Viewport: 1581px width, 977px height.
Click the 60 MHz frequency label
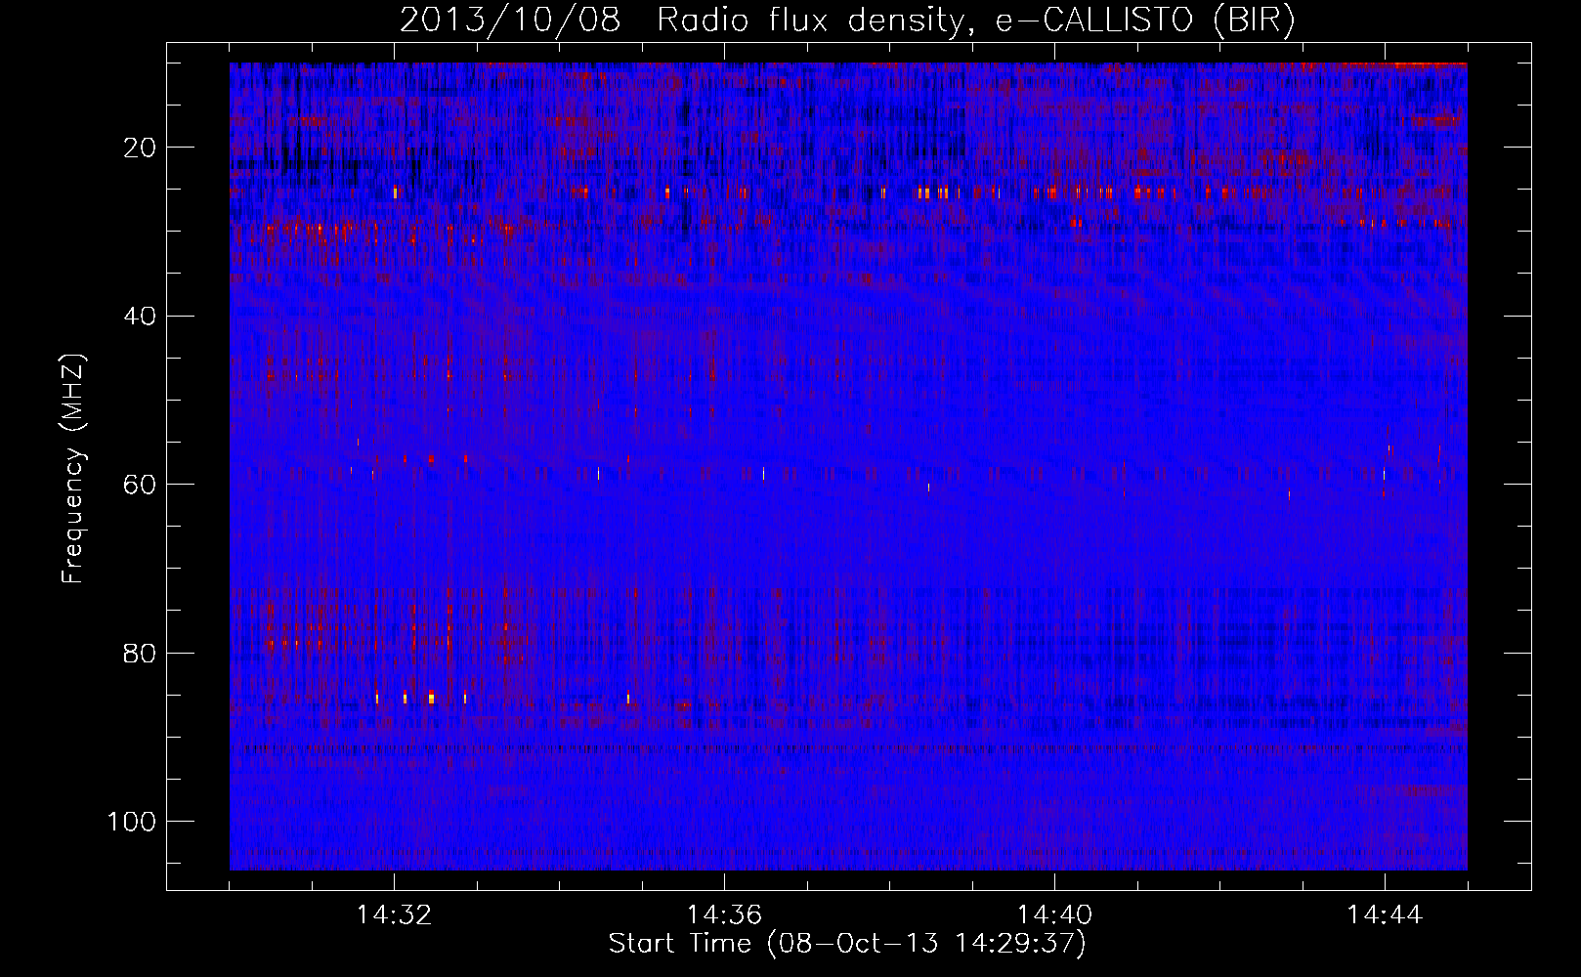140,485
